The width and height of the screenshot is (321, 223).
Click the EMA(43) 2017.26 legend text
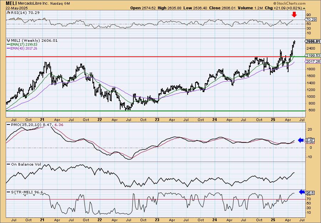click(x=24, y=49)
